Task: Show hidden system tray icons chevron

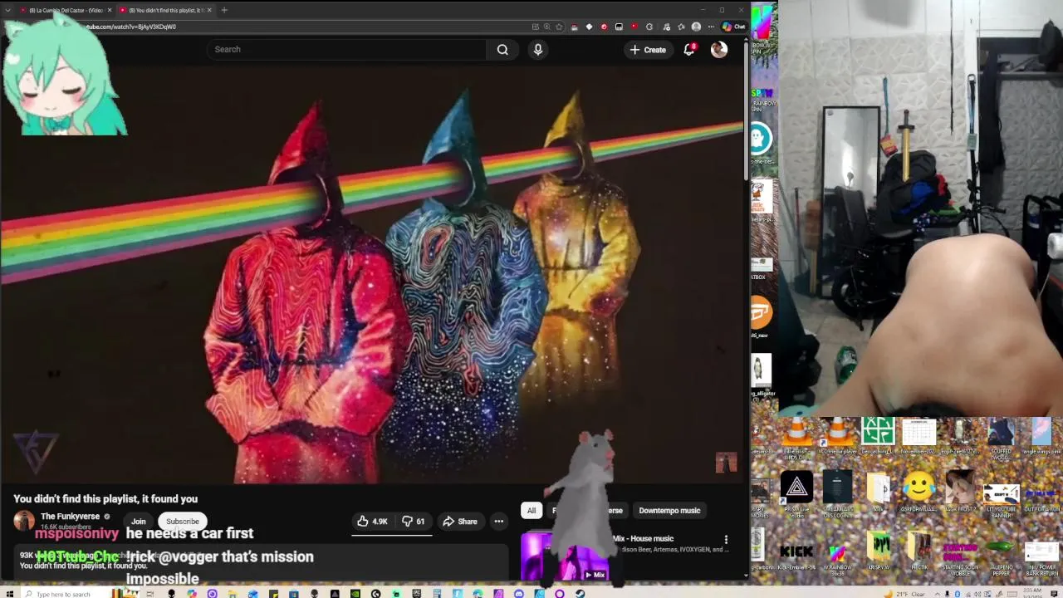Action: point(938,594)
